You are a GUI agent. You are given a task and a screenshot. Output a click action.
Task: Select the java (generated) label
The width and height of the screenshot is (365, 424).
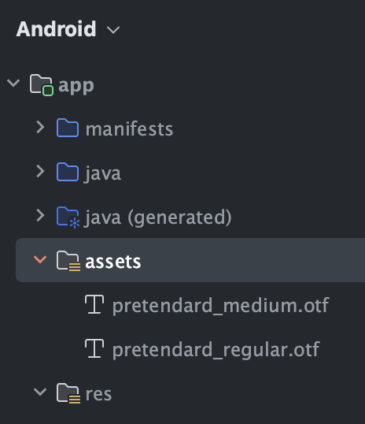pyautogui.click(x=157, y=218)
